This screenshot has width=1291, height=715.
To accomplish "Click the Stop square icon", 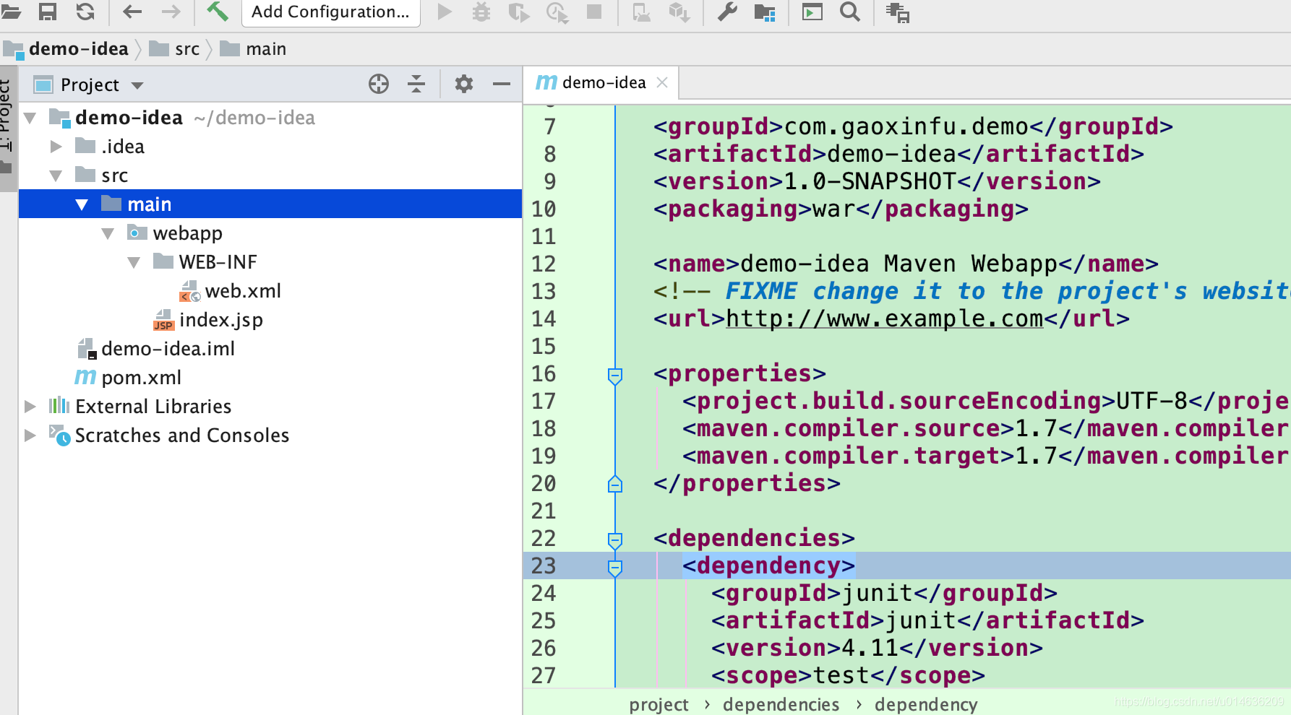I will point(594,12).
